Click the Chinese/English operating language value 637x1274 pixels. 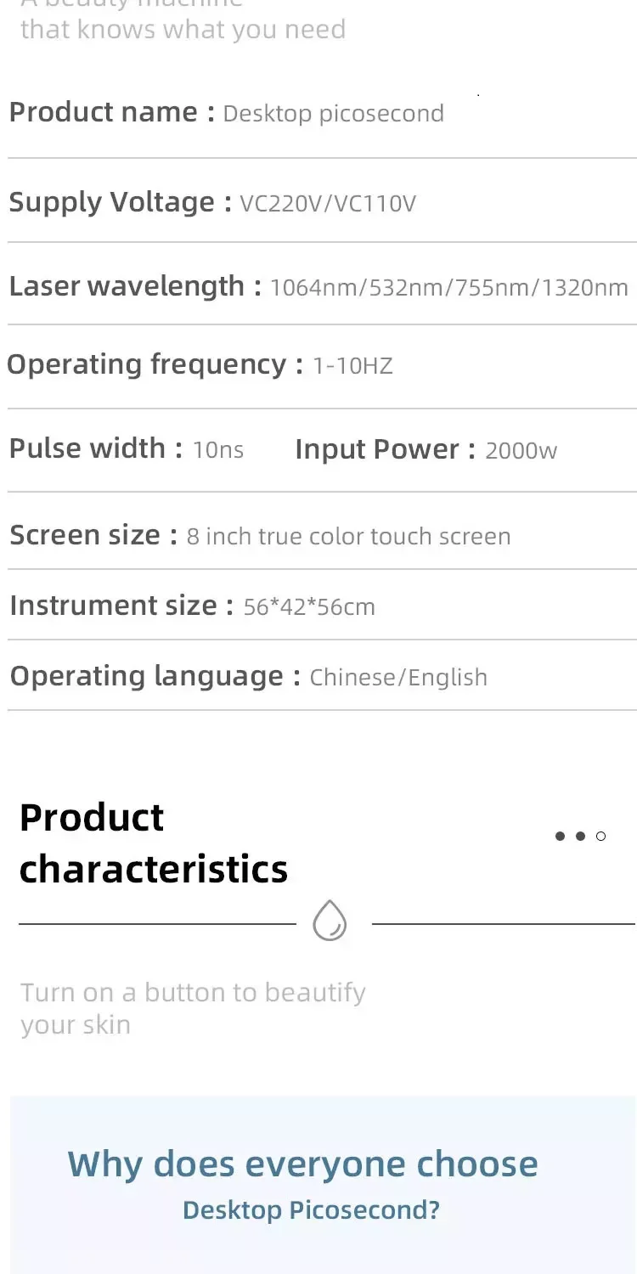(398, 678)
